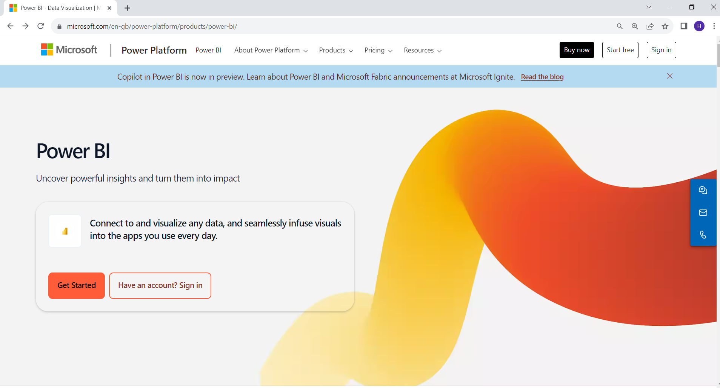720x388 pixels.
Task: Dismiss the Copilot preview banner
Action: (x=670, y=76)
